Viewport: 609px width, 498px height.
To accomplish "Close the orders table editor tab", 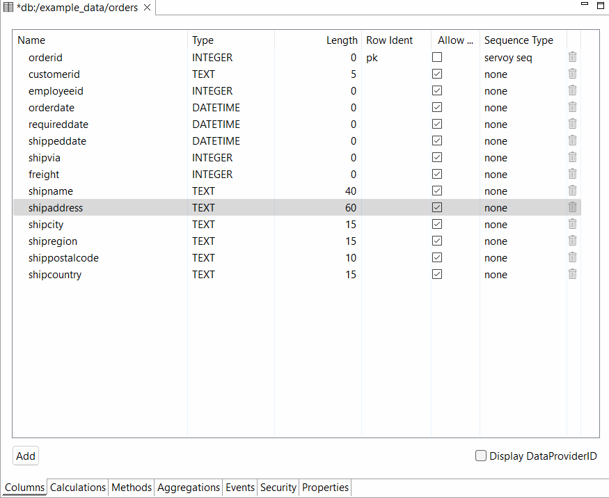I will point(147,8).
